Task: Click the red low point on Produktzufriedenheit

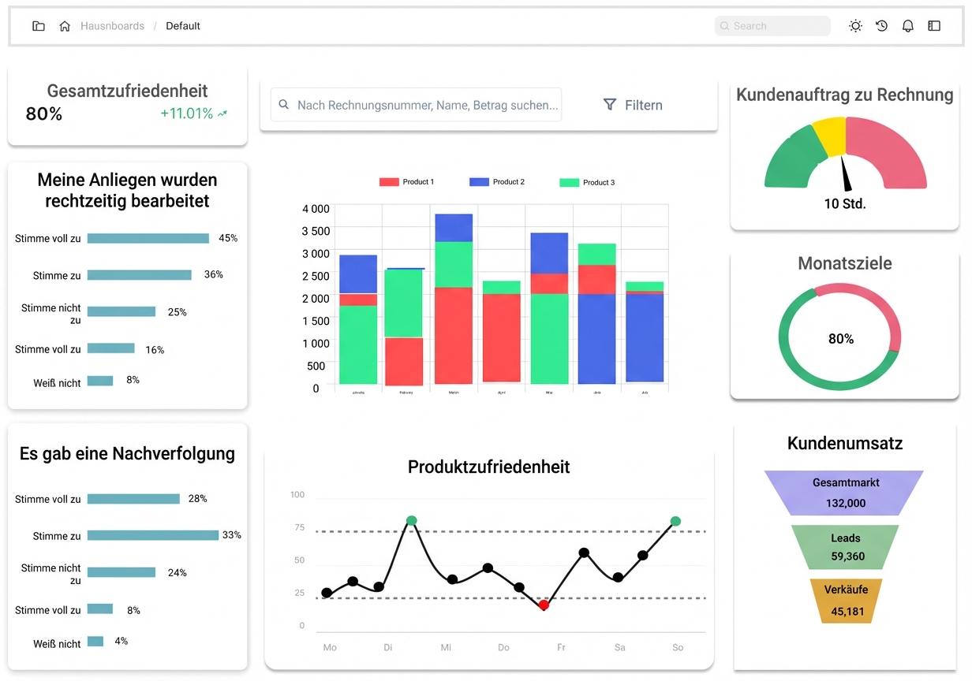Action: tap(544, 605)
